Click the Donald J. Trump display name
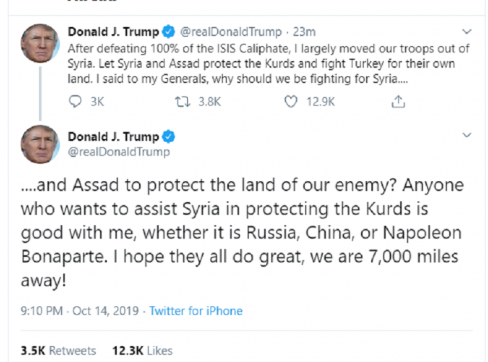488x362 pixels. point(113,31)
